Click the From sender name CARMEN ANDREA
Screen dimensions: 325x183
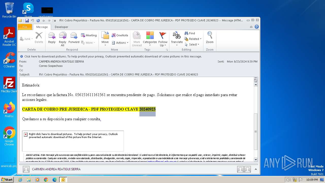point(61,62)
